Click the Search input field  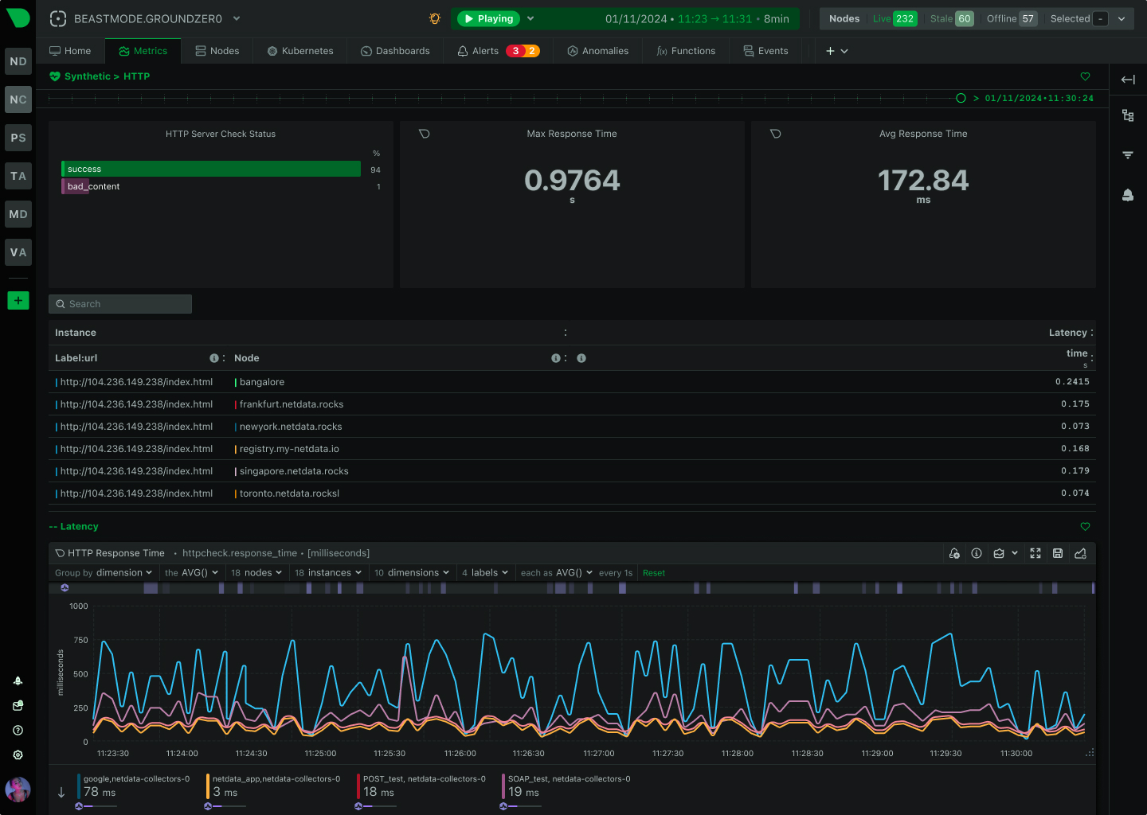[120, 304]
